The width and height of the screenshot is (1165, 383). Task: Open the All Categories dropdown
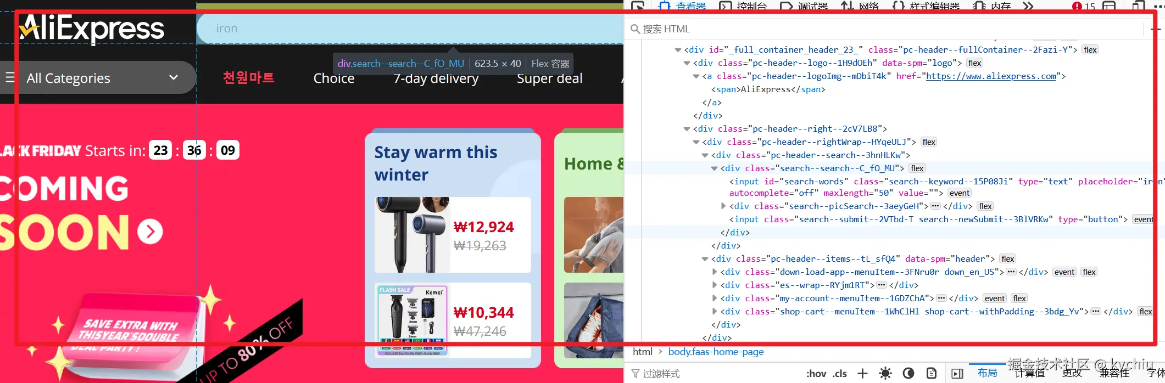pos(98,78)
